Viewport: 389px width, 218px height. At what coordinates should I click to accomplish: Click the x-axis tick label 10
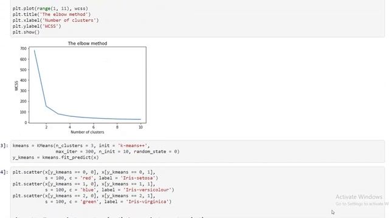pyautogui.click(x=140, y=127)
